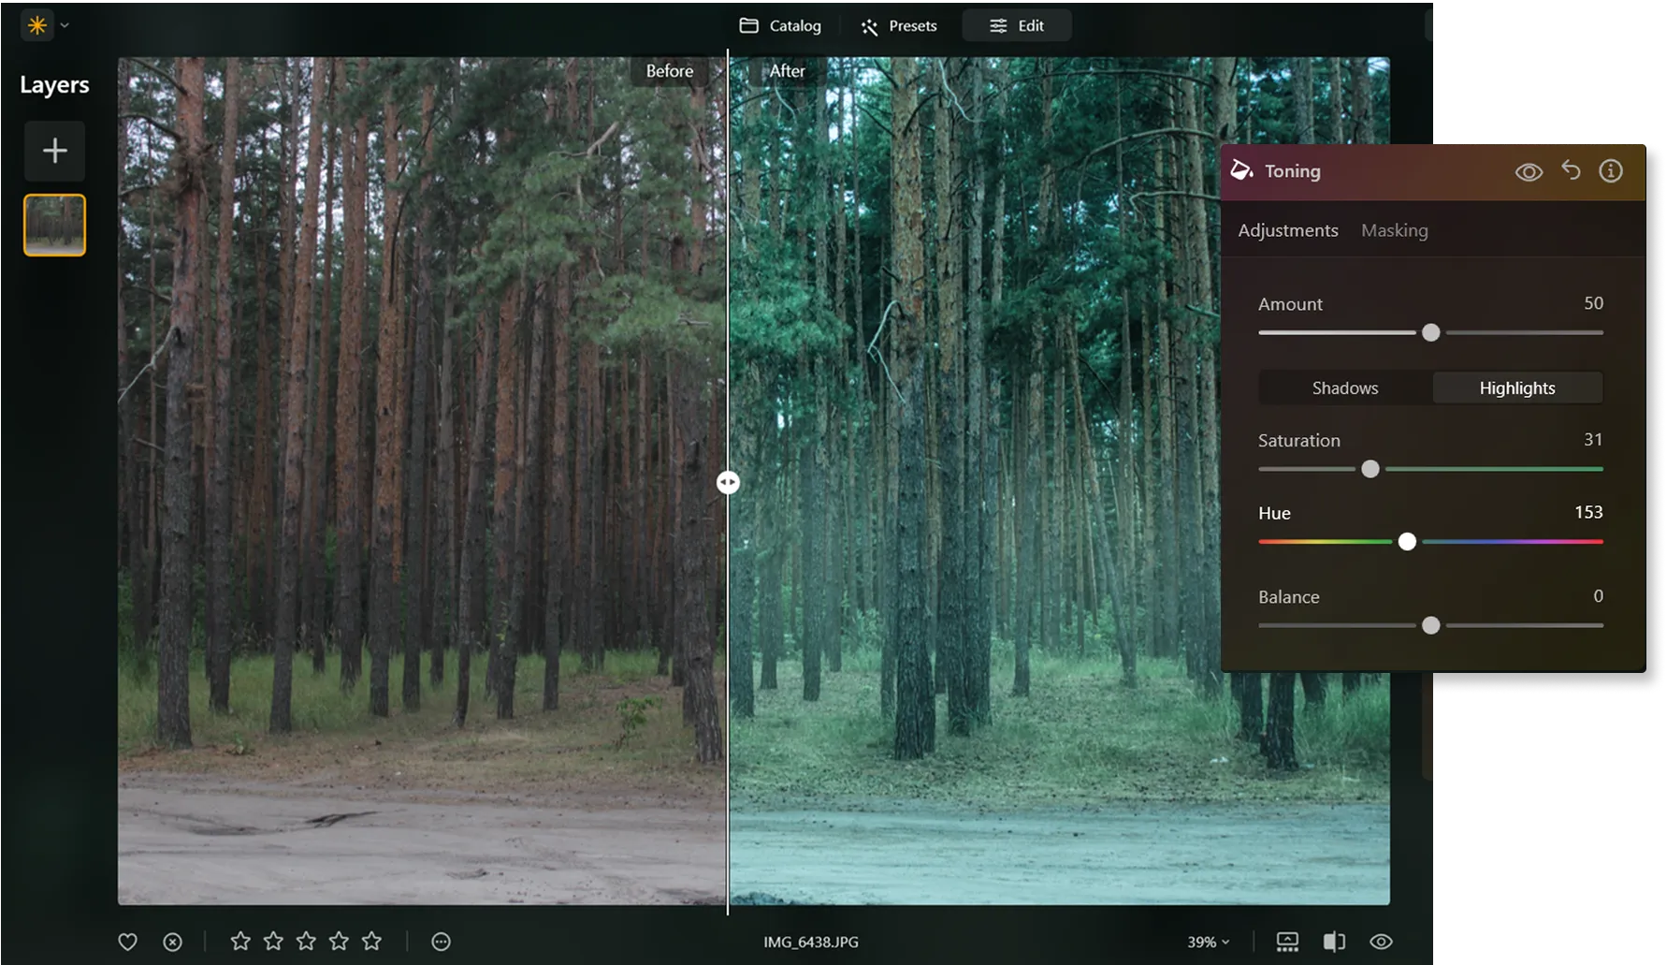
Task: Adjust the Hue slider handle
Action: pyautogui.click(x=1407, y=542)
